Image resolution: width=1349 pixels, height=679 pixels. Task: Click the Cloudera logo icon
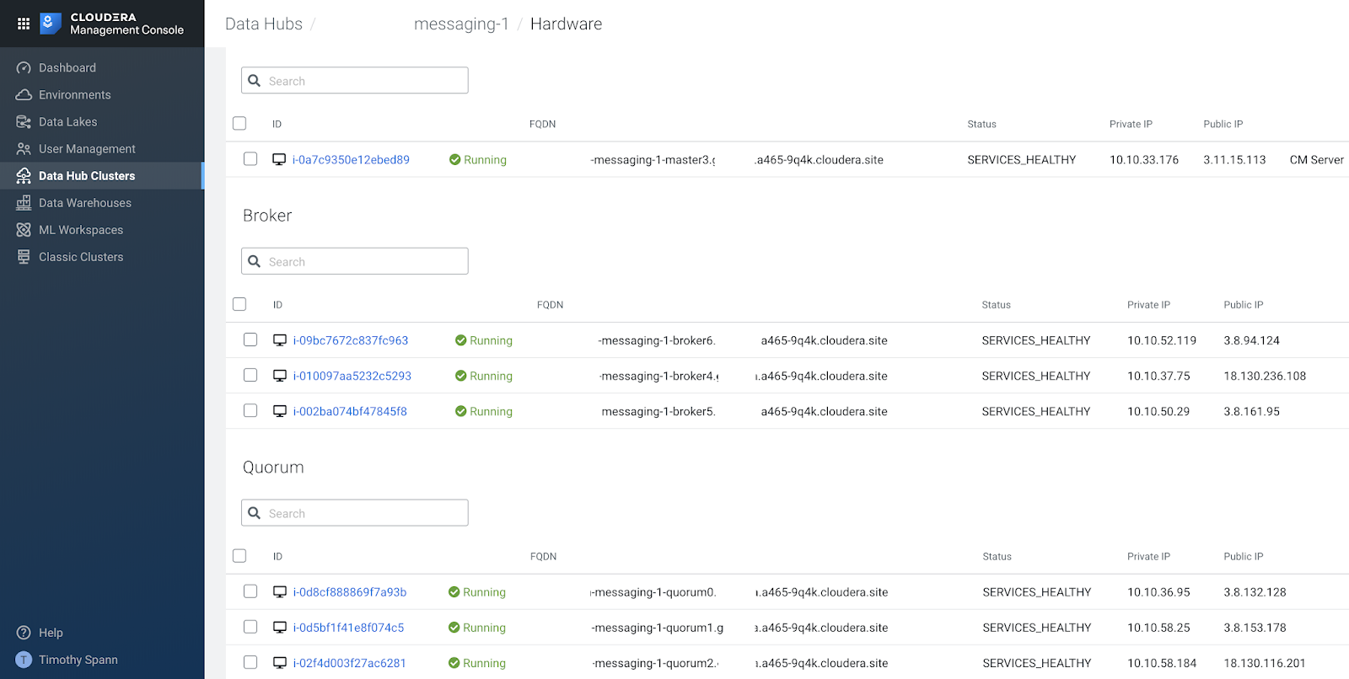(x=51, y=24)
